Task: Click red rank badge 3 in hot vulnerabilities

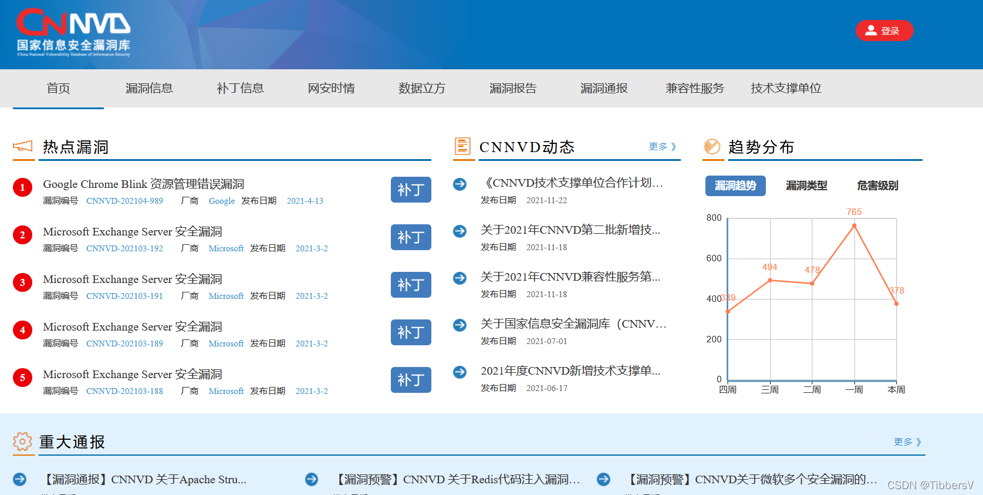Action: point(22,282)
